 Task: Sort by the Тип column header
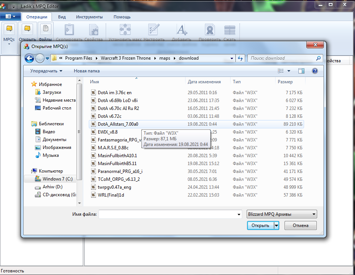tap(253, 82)
